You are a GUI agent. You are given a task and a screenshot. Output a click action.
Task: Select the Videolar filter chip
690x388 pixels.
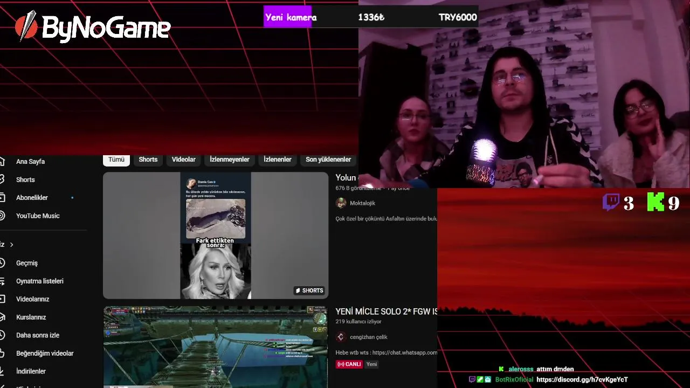(x=184, y=160)
